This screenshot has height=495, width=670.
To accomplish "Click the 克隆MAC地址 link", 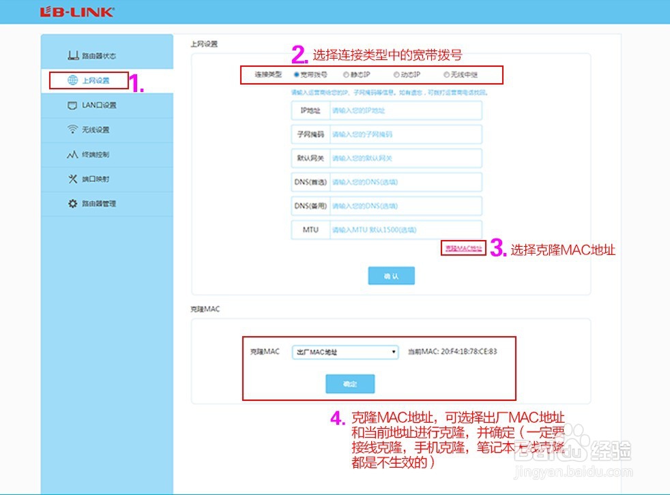I will click(x=462, y=248).
